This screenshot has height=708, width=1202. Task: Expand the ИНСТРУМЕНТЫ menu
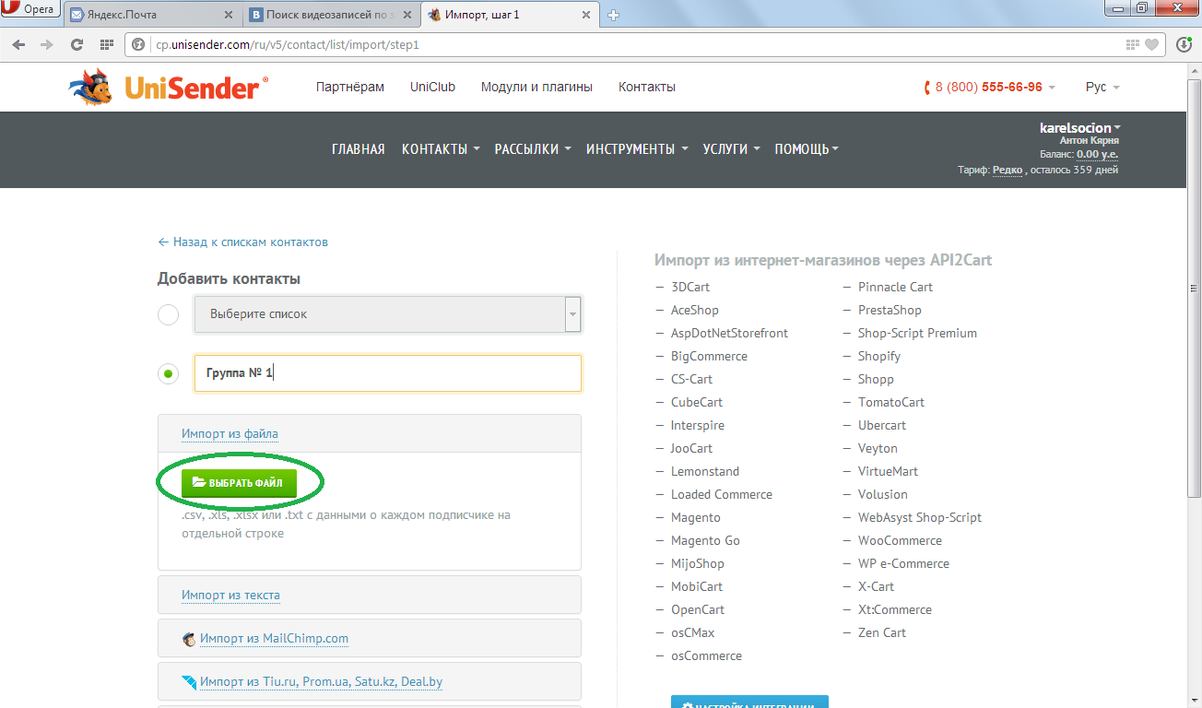tap(637, 149)
